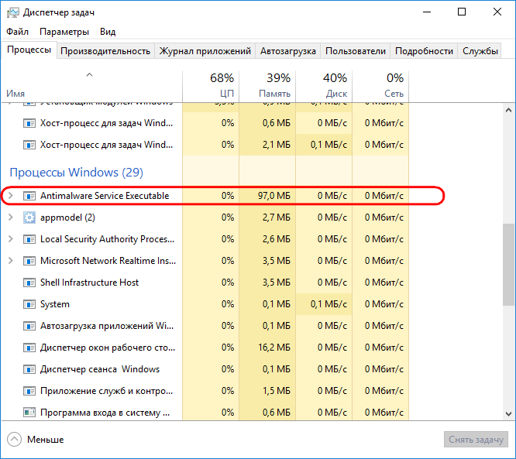
Task: Click the Диспетчер сеанса Windows icon
Action: coord(29,369)
